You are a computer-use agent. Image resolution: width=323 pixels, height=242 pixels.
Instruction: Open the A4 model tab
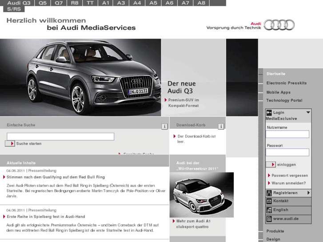[x=137, y=3]
